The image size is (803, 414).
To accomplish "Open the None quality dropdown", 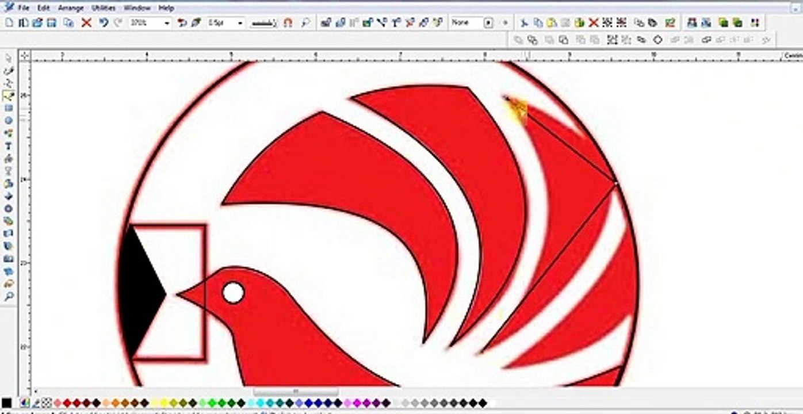I will tap(488, 23).
